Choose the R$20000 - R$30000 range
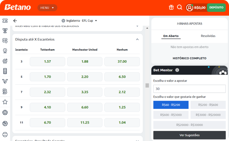The image size is (229, 141). [189, 125]
